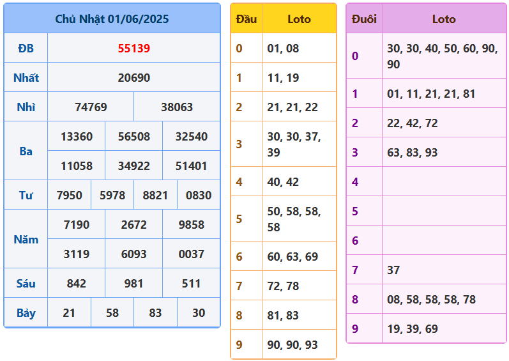Image resolution: width=509 pixels, height=361 pixels.
Task: Click the Năm prize row label
Action: click(26, 240)
